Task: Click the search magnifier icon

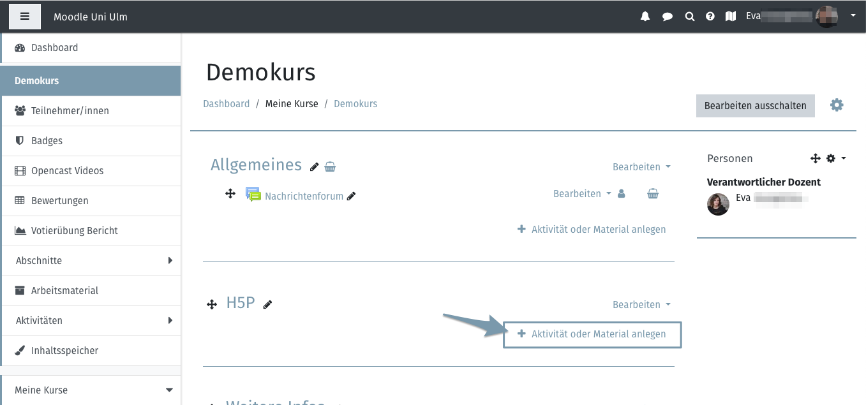Action: [x=689, y=17]
